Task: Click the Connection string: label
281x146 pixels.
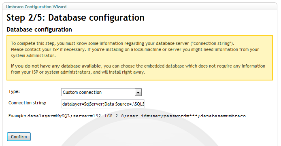Action: click(28, 103)
